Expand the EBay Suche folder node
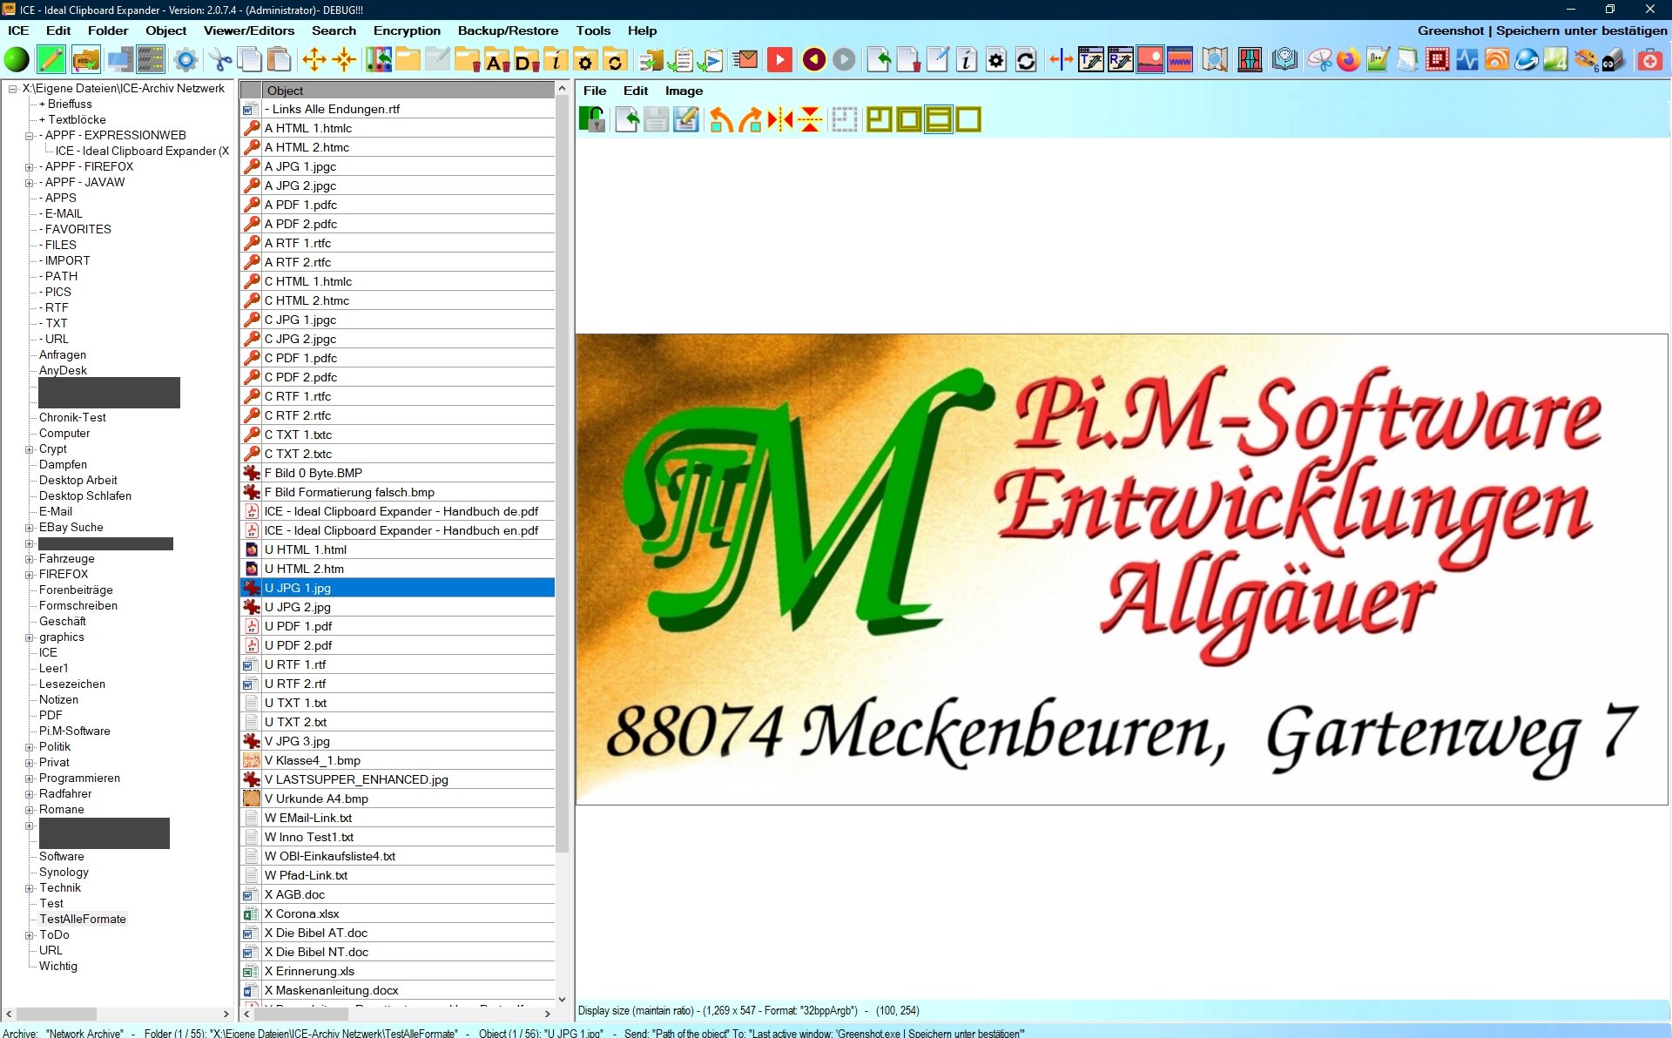Viewport: 1672px width, 1038px height. 29,528
